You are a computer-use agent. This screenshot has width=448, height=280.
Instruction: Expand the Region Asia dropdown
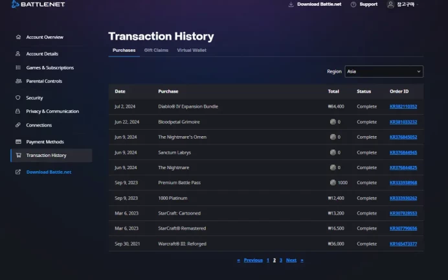coord(384,71)
